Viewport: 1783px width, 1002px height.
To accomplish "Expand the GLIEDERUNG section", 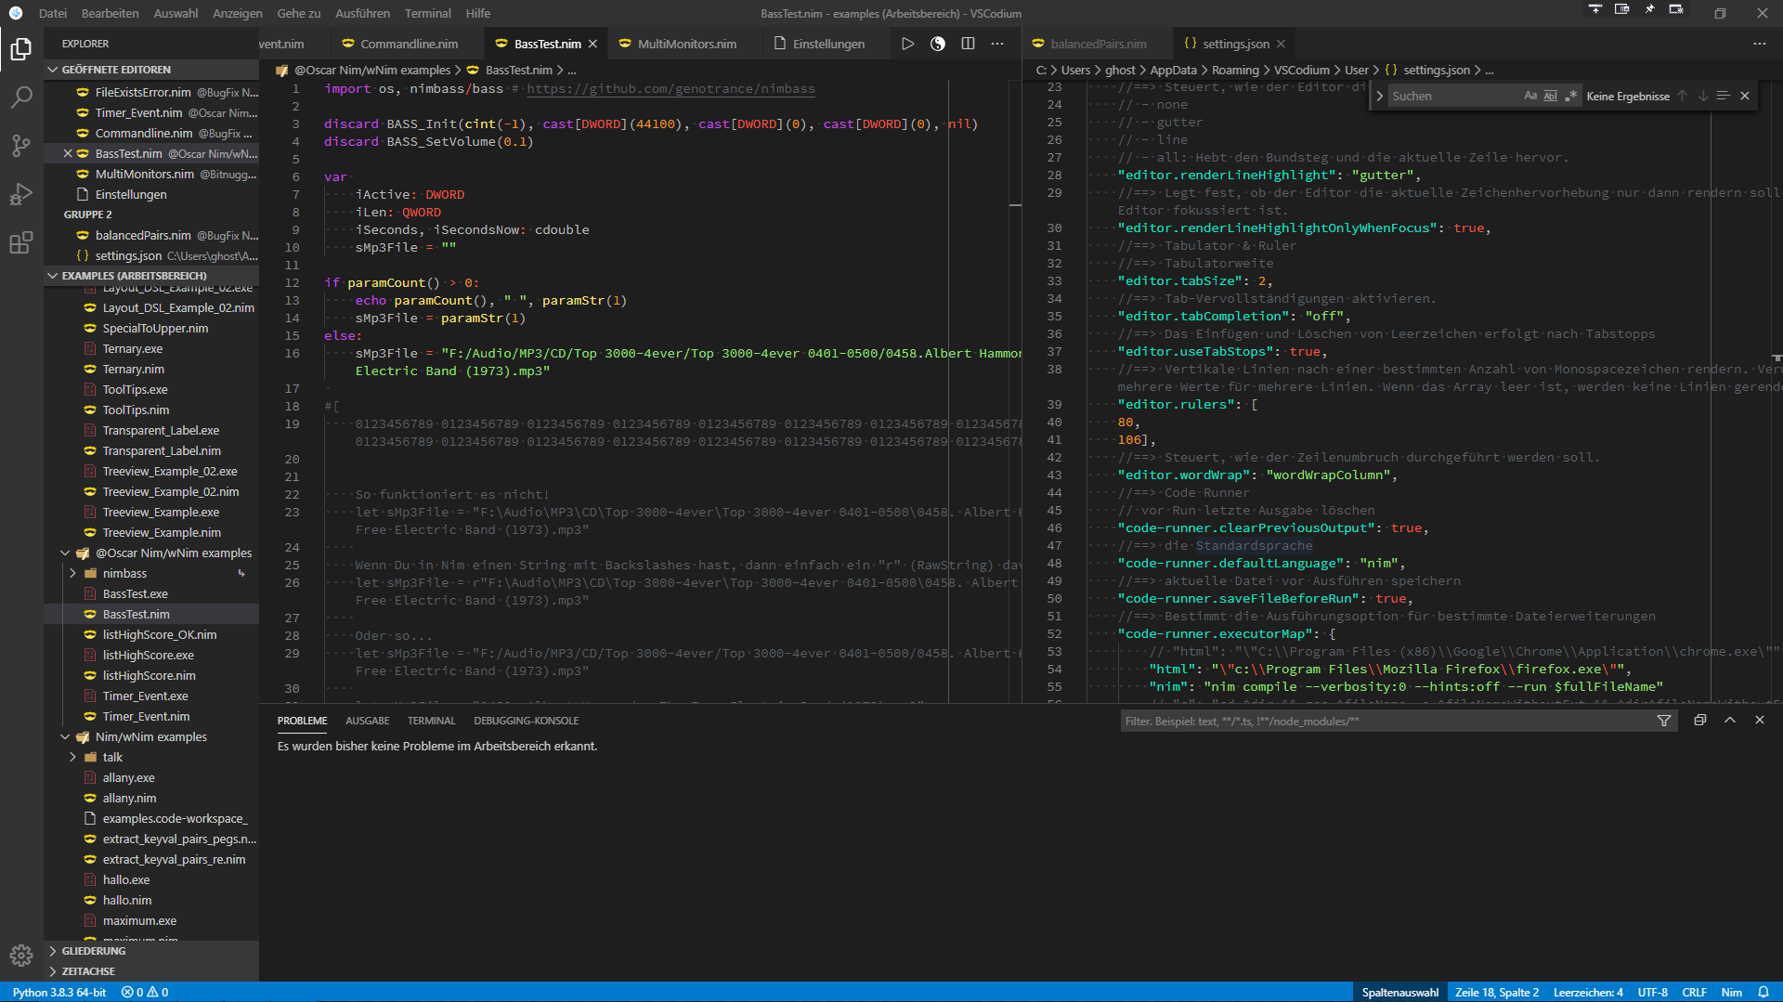I will (x=93, y=951).
